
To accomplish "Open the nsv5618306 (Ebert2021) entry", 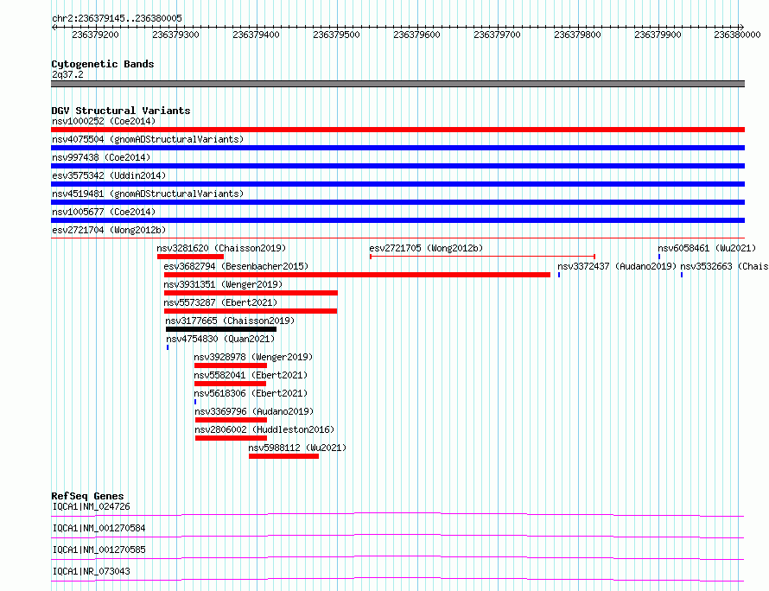I will 251,393.
